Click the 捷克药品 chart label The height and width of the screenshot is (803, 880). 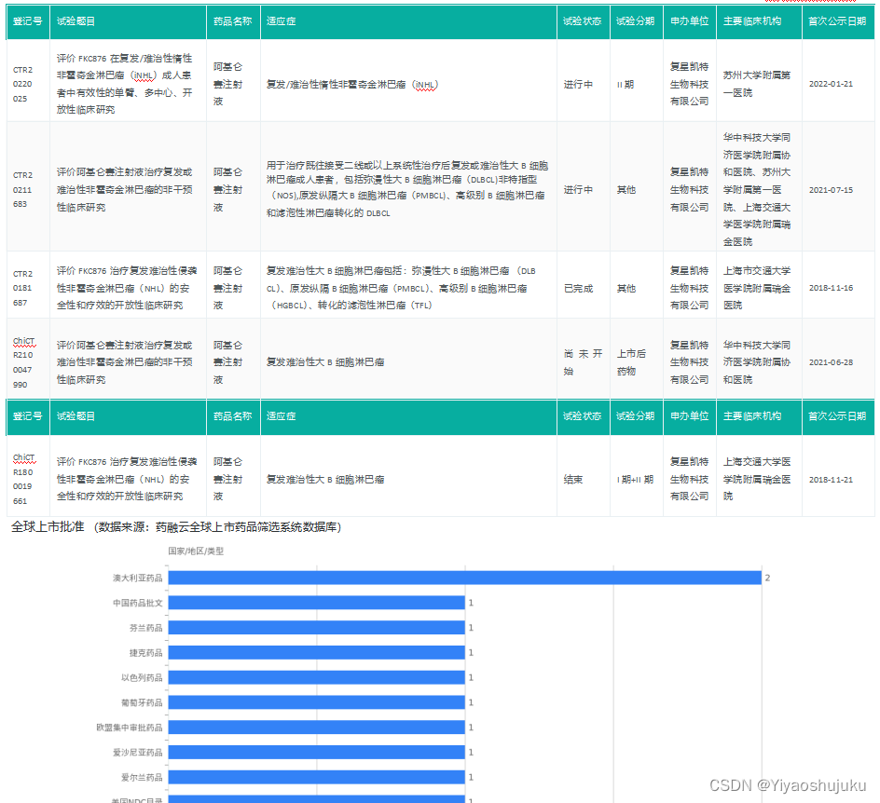[146, 653]
